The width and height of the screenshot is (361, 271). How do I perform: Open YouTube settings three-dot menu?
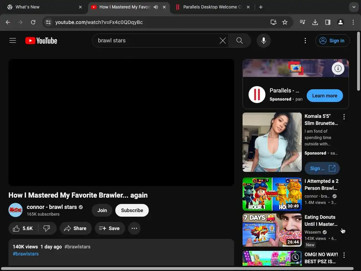pyautogui.click(x=305, y=41)
